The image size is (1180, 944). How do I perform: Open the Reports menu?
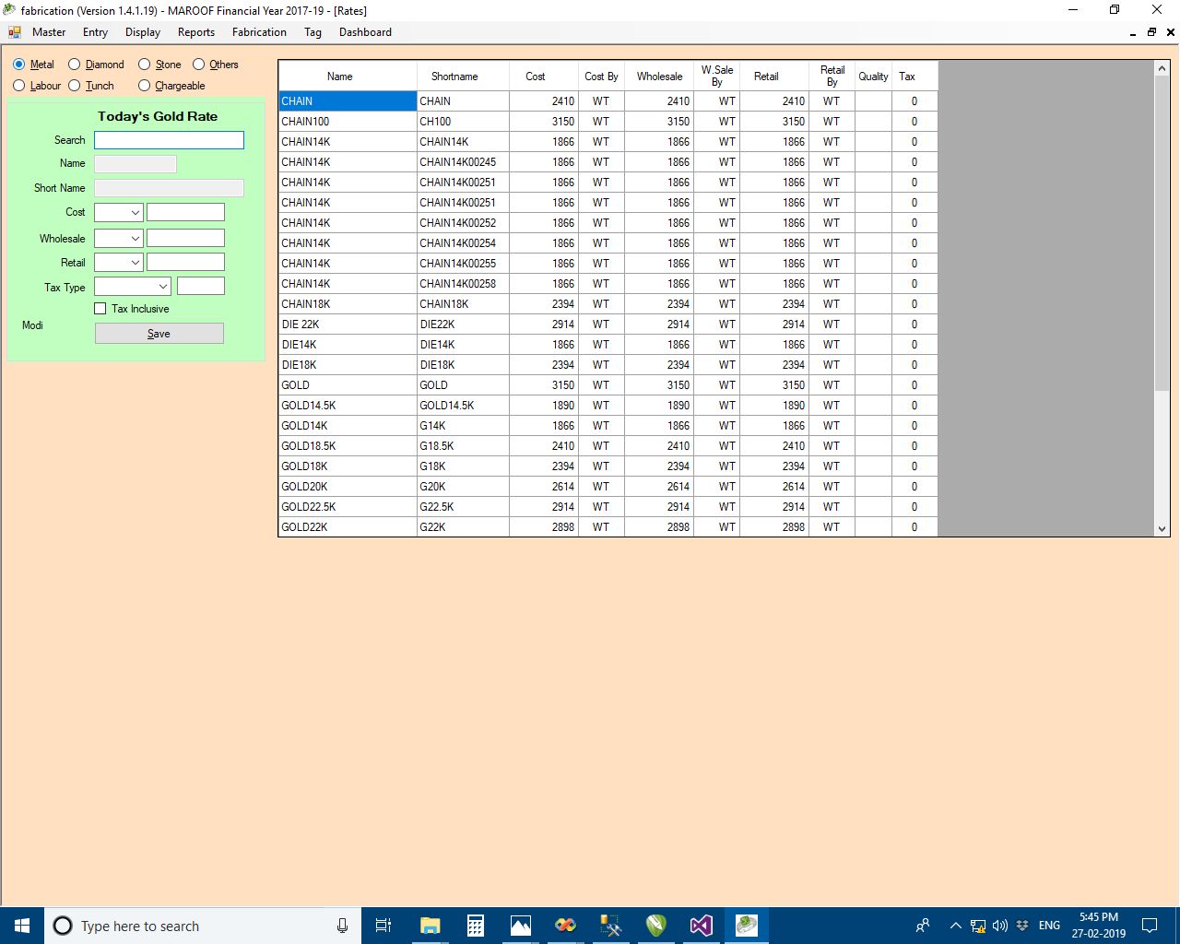[x=195, y=32]
